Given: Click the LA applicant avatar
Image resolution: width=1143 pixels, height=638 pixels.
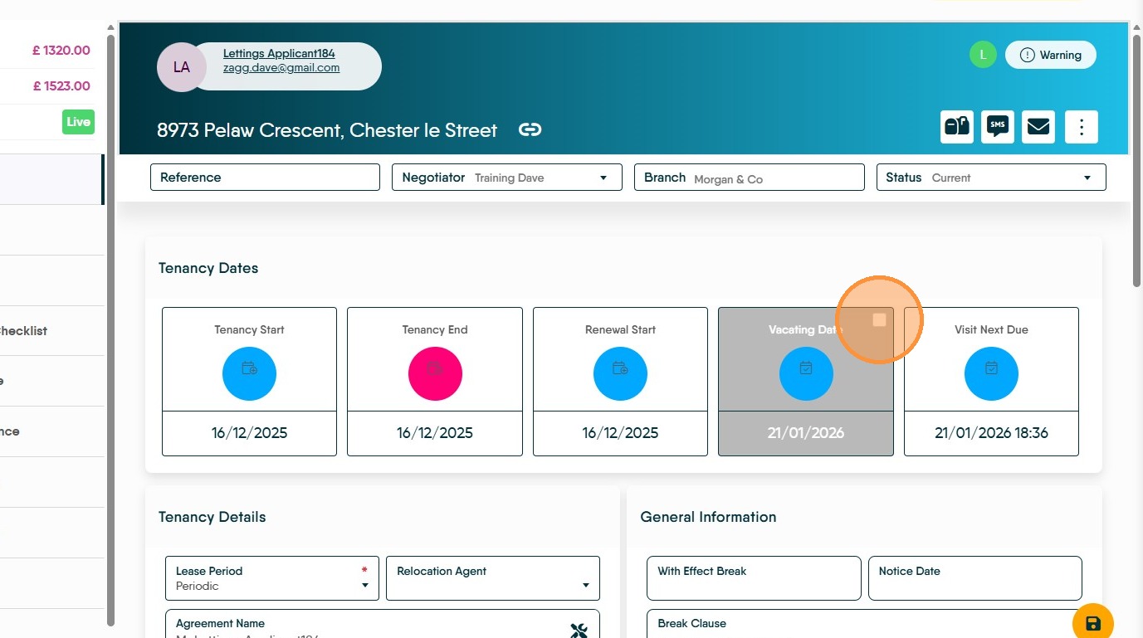Looking at the screenshot, I should (181, 67).
